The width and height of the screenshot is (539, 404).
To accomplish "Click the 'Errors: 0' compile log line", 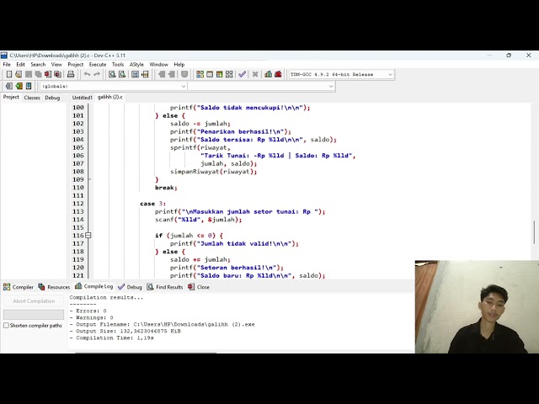I will tap(88, 311).
